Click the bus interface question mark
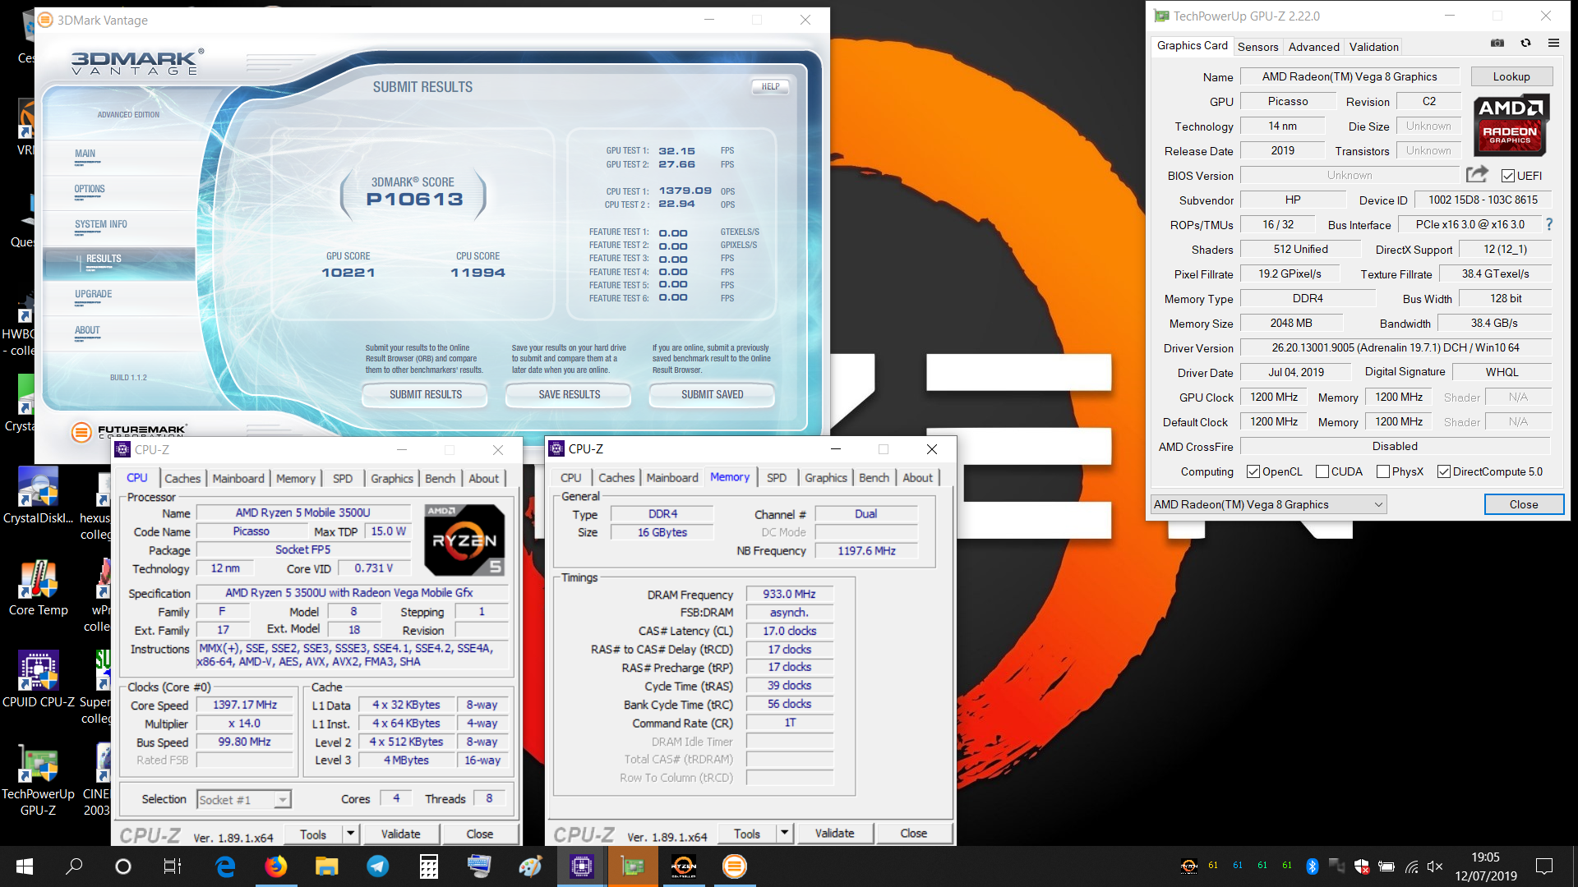 pos(1549,224)
